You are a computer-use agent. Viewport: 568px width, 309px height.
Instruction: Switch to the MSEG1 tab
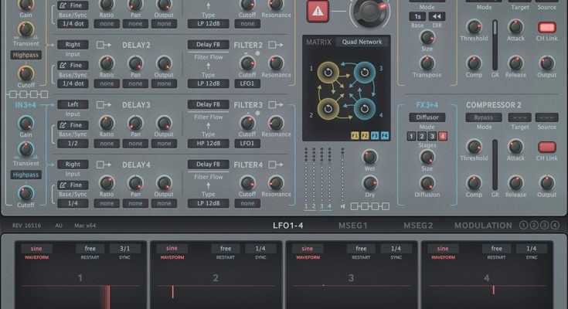click(352, 226)
